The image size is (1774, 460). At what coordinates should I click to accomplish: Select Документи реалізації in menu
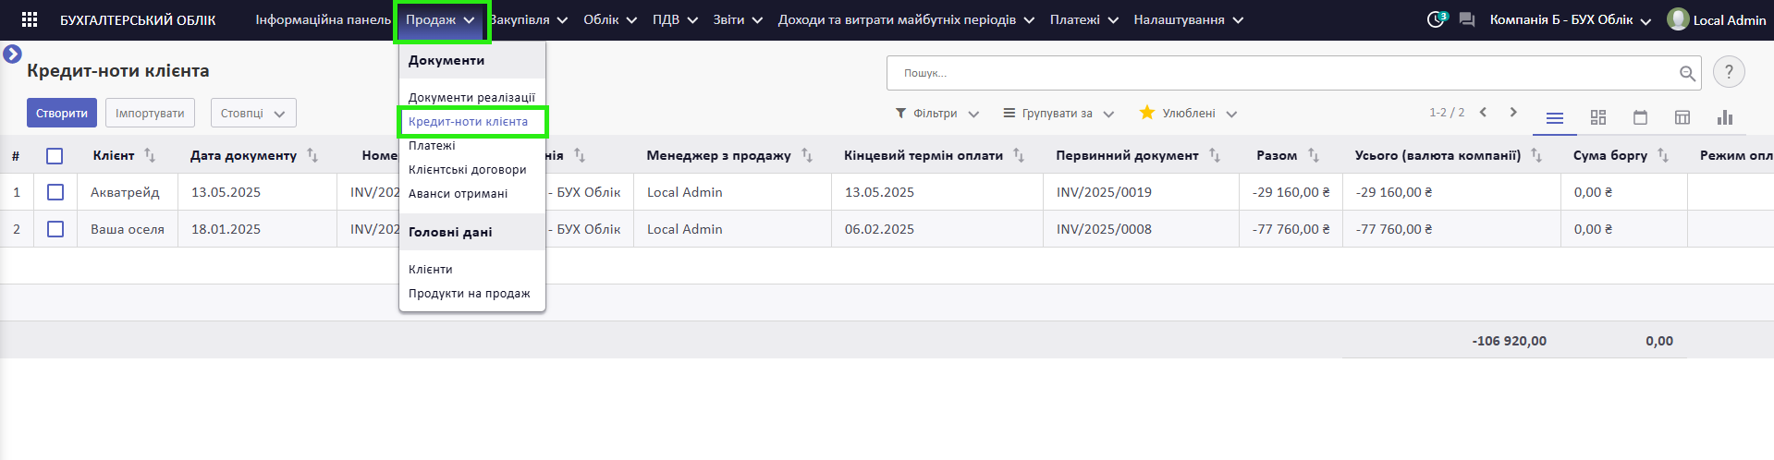[x=471, y=97]
